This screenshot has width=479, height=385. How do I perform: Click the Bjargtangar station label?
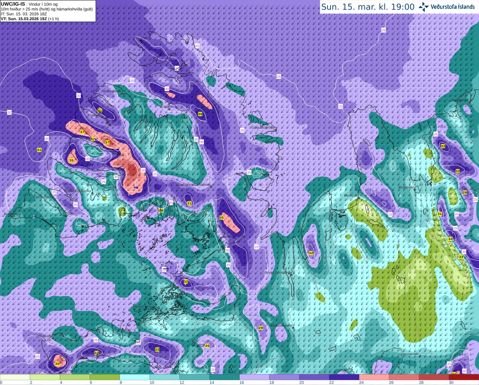click(x=12, y=214)
